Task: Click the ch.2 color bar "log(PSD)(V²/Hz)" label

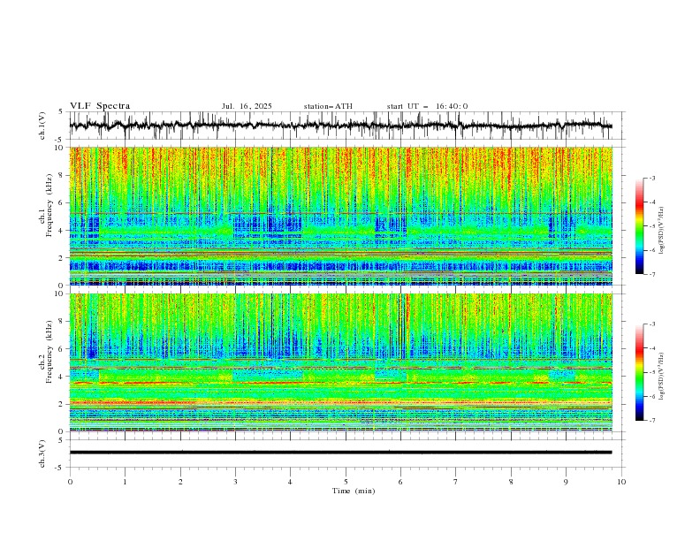Action: pos(662,377)
